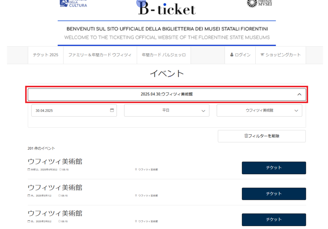Collapse the filter panel with the chevron
Image resolution: width=328 pixels, height=229 pixels.
click(x=299, y=94)
